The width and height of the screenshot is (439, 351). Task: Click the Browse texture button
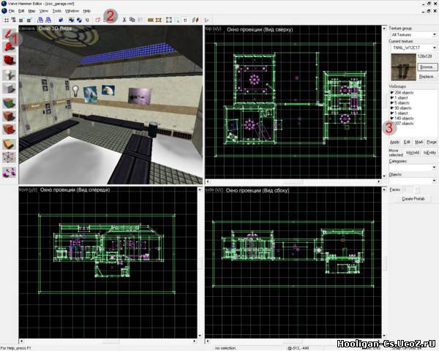click(427, 67)
